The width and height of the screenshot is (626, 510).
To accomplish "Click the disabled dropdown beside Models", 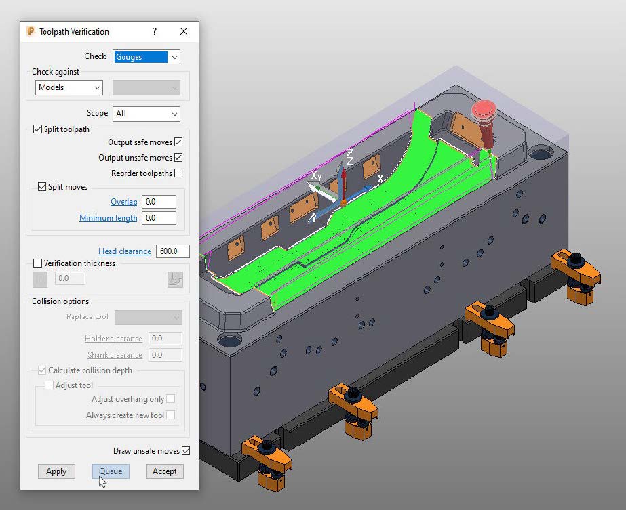I will pos(146,88).
